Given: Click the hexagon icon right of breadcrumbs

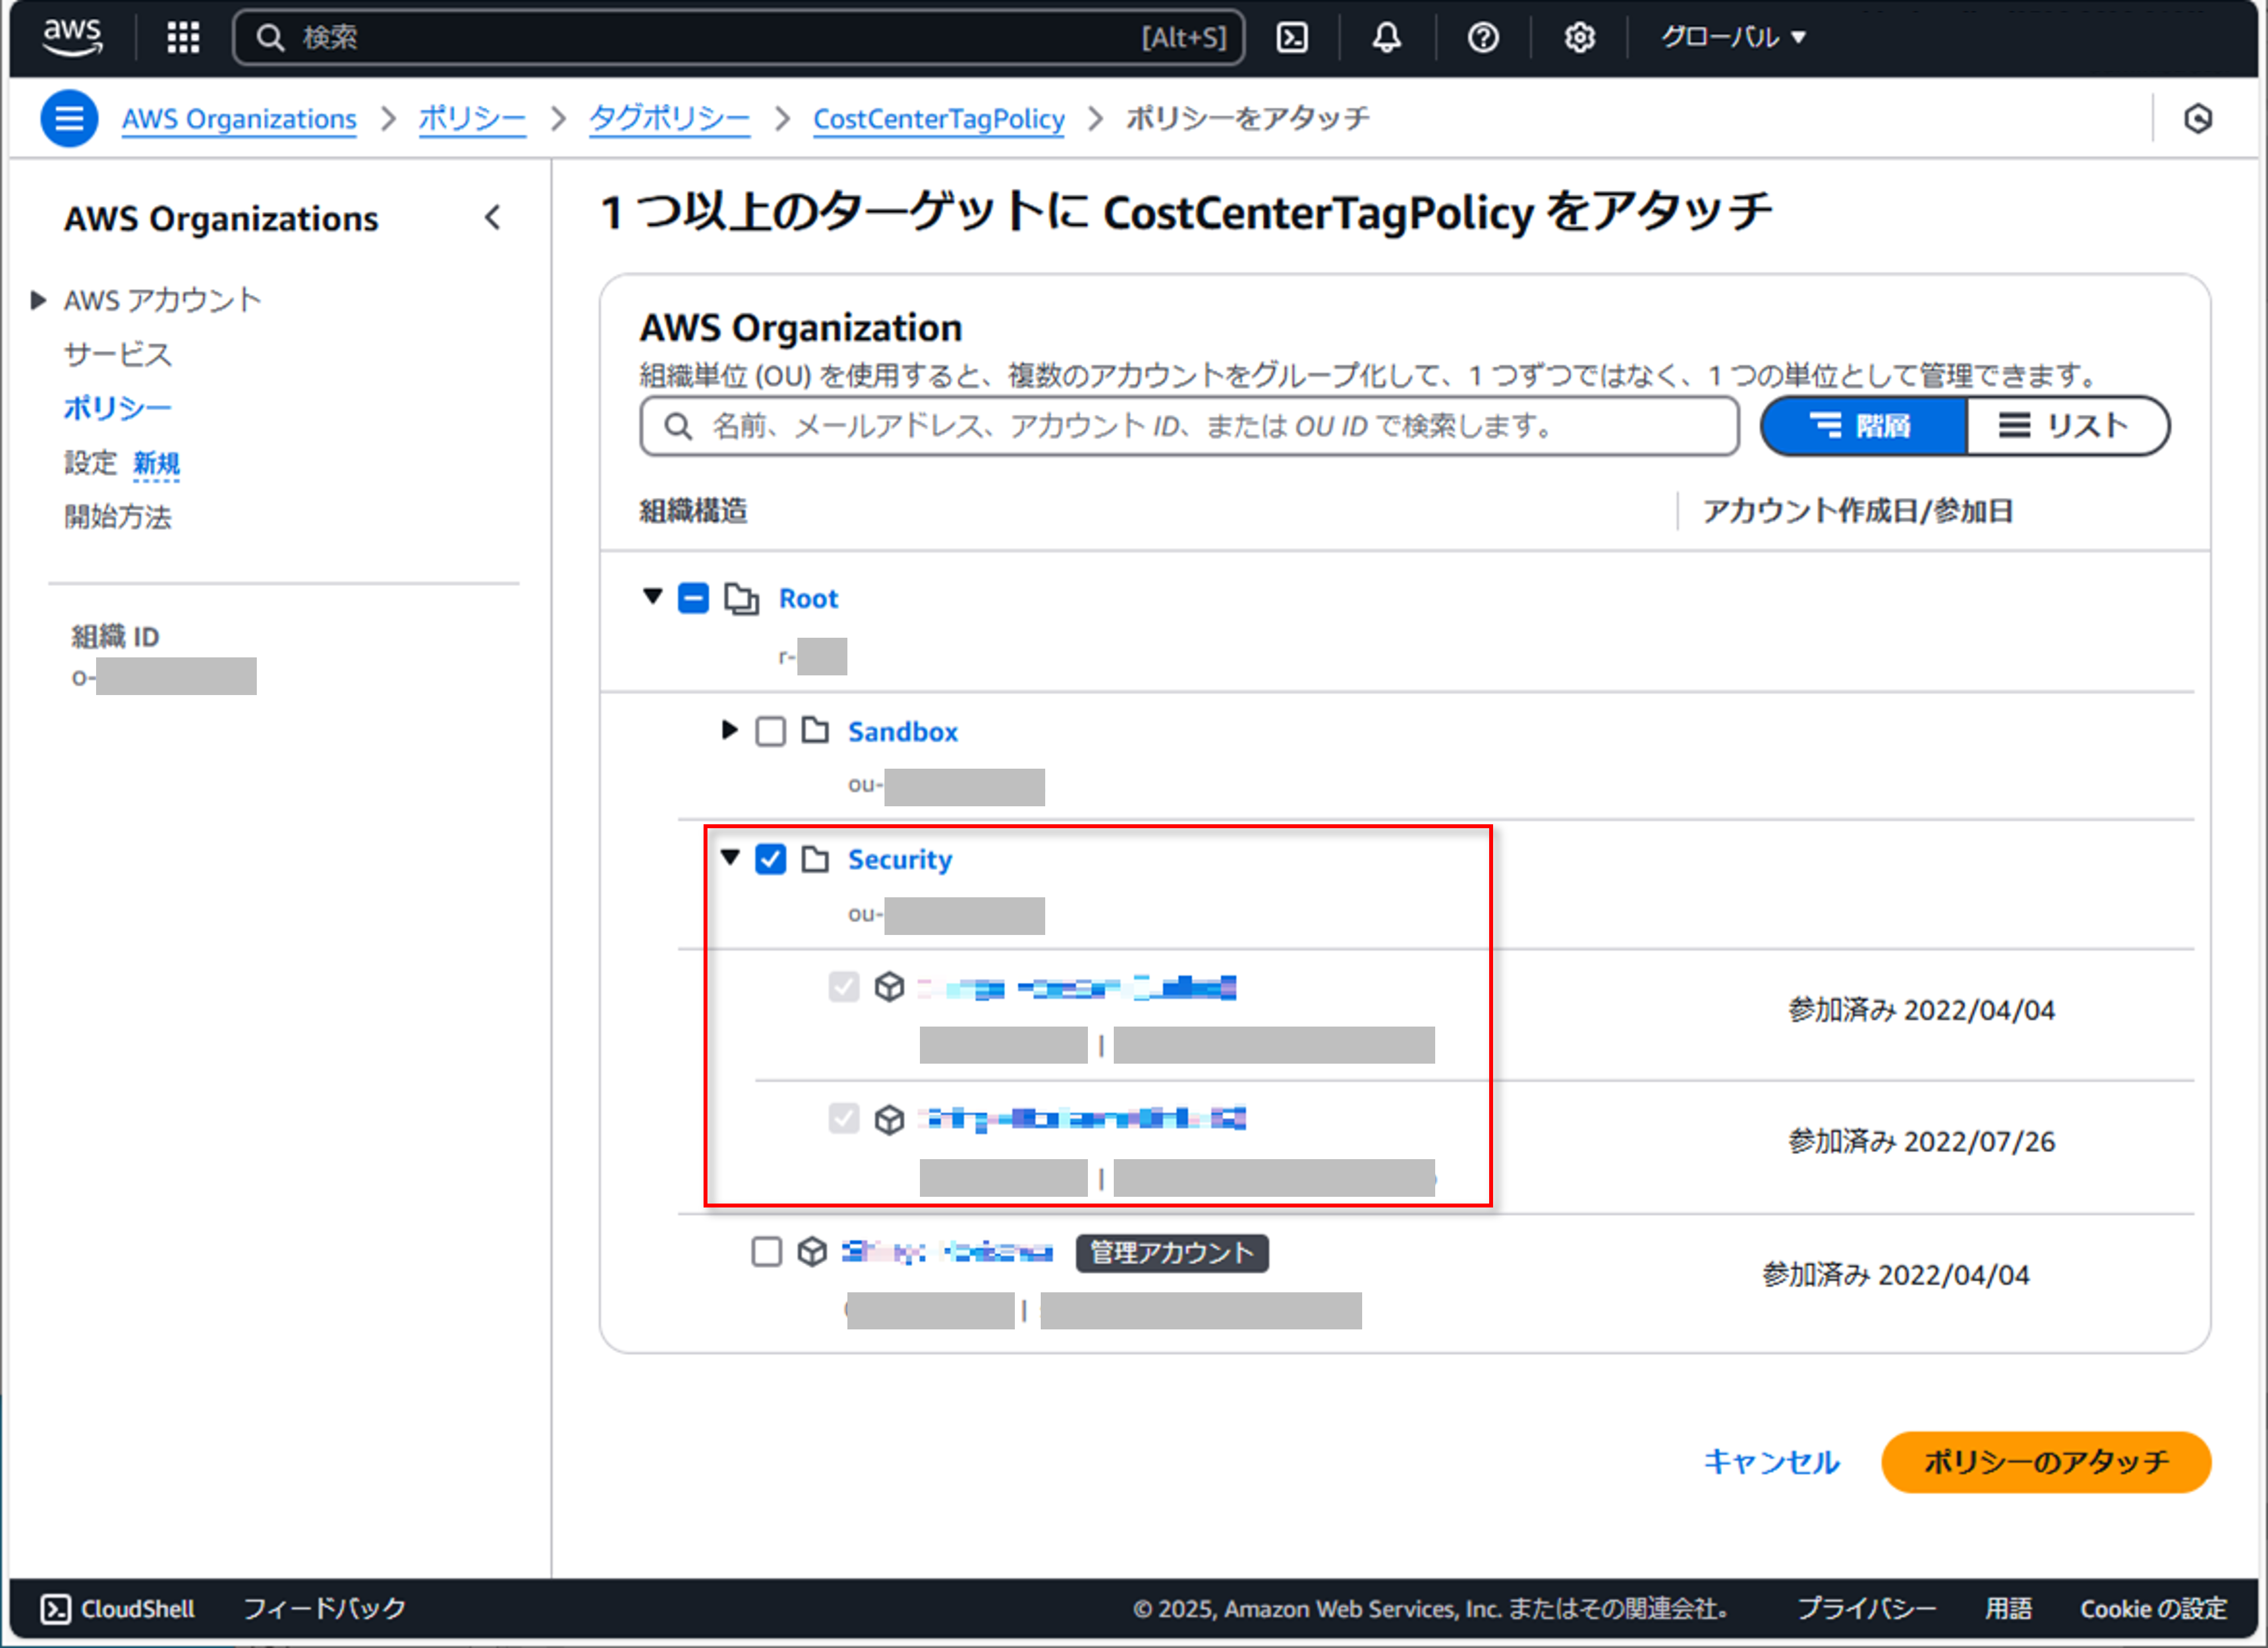Looking at the screenshot, I should 2197,118.
